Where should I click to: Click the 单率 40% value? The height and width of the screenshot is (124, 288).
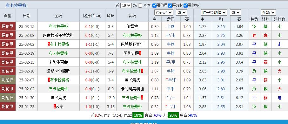(x=193, y=115)
